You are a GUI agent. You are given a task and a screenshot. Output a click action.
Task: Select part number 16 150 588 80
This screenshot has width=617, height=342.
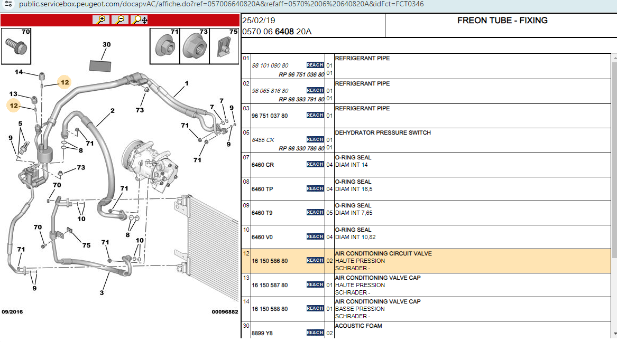(270, 309)
